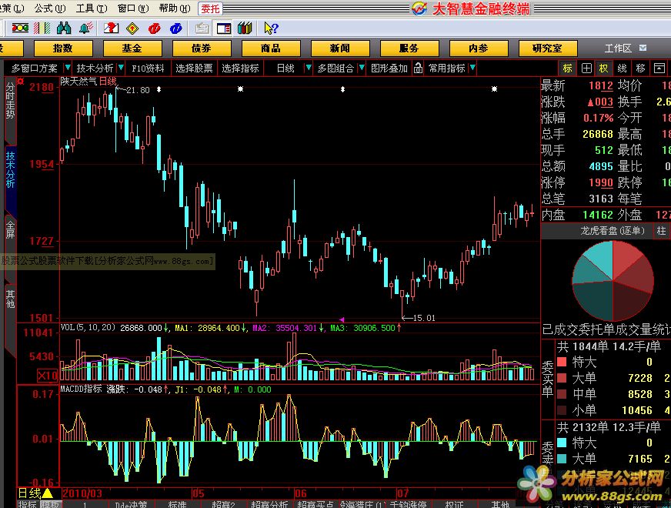Image resolution: width=671 pixels, height=508 pixels.
Task: Click the 15.01 low price label
Action: point(424,318)
